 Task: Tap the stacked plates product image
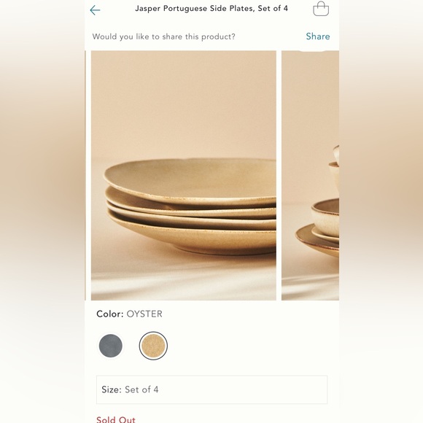pos(184,175)
